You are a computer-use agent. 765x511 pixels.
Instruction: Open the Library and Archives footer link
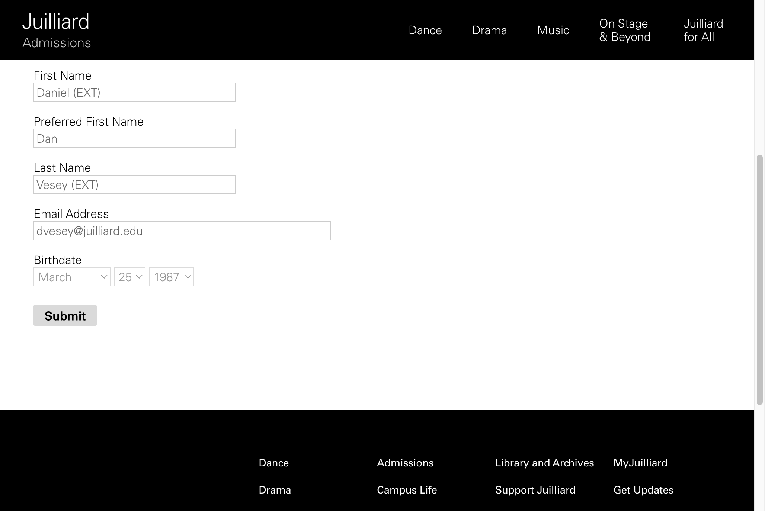pos(545,463)
